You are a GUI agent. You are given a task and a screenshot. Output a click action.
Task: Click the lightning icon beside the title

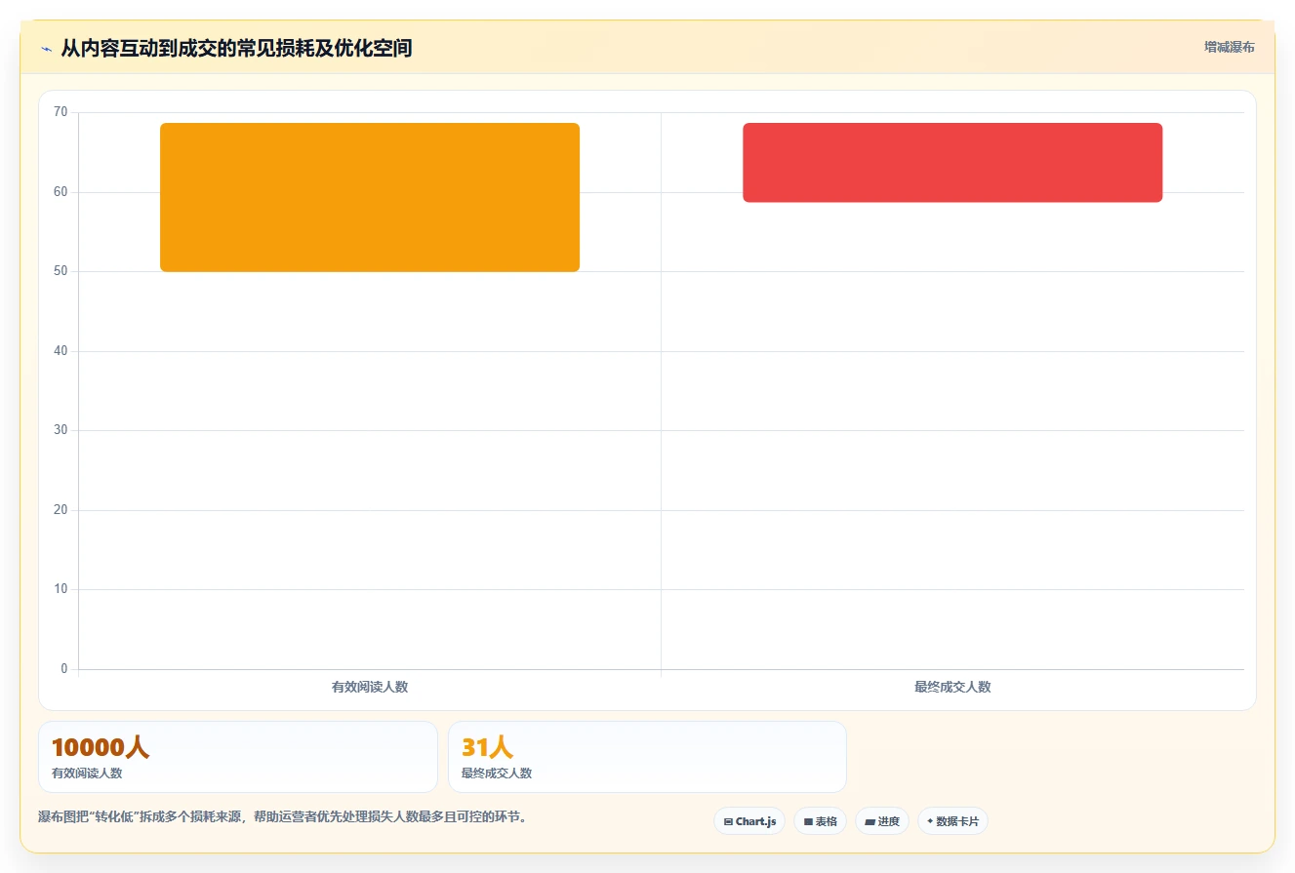click(x=46, y=49)
